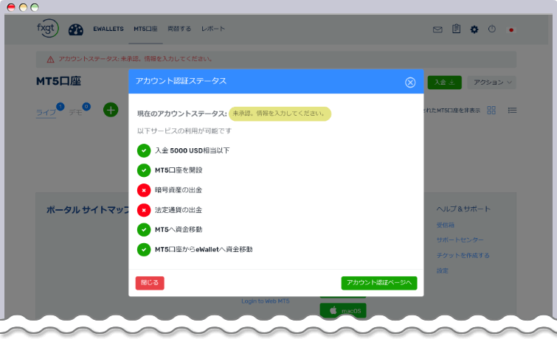The image size is (557, 339).
Task: Click the green 入金 button
Action: click(x=444, y=83)
